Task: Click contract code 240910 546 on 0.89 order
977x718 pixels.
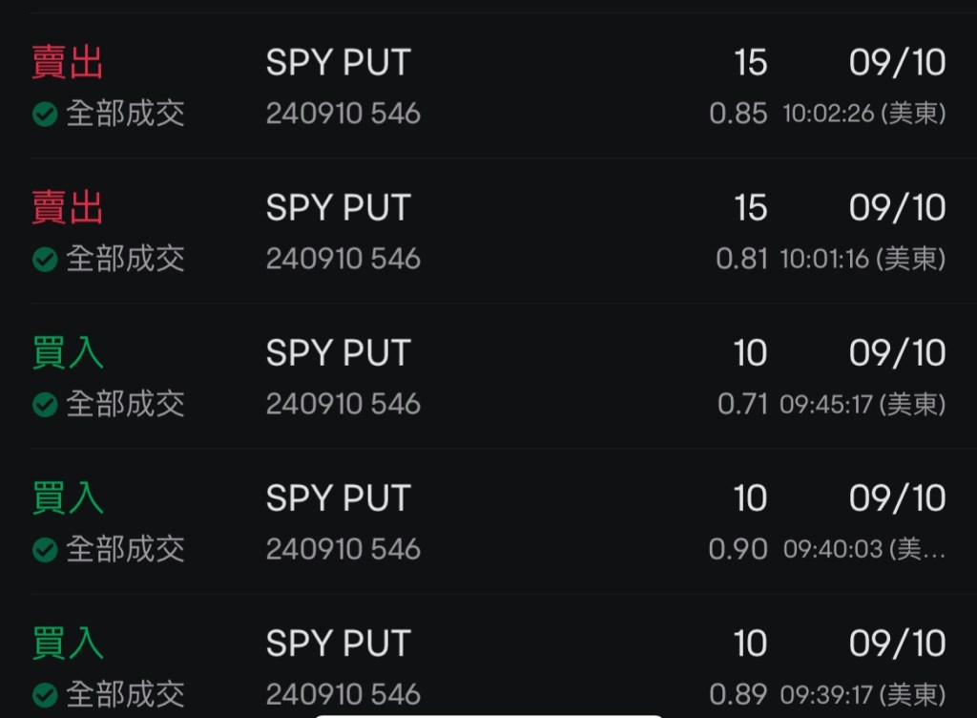Action: click(x=343, y=695)
